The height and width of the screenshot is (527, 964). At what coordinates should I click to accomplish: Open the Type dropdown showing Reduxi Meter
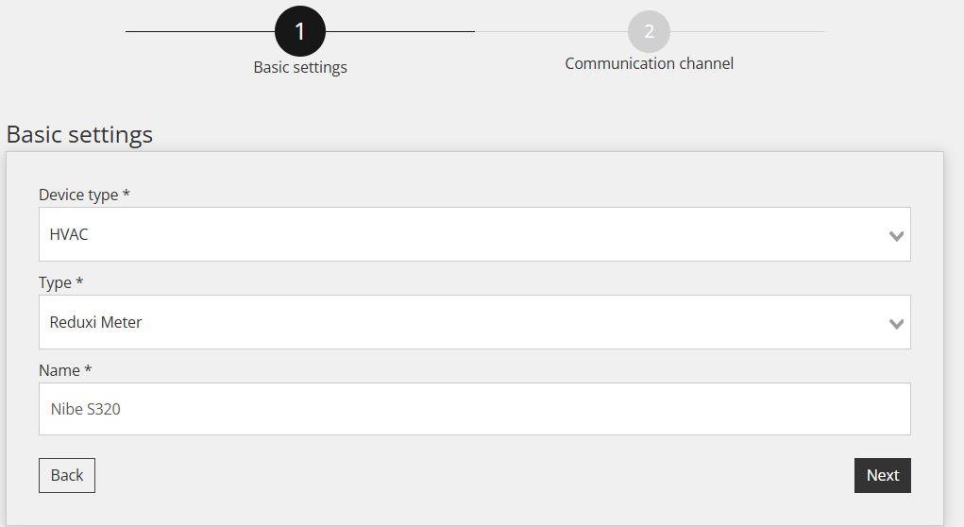(x=475, y=322)
